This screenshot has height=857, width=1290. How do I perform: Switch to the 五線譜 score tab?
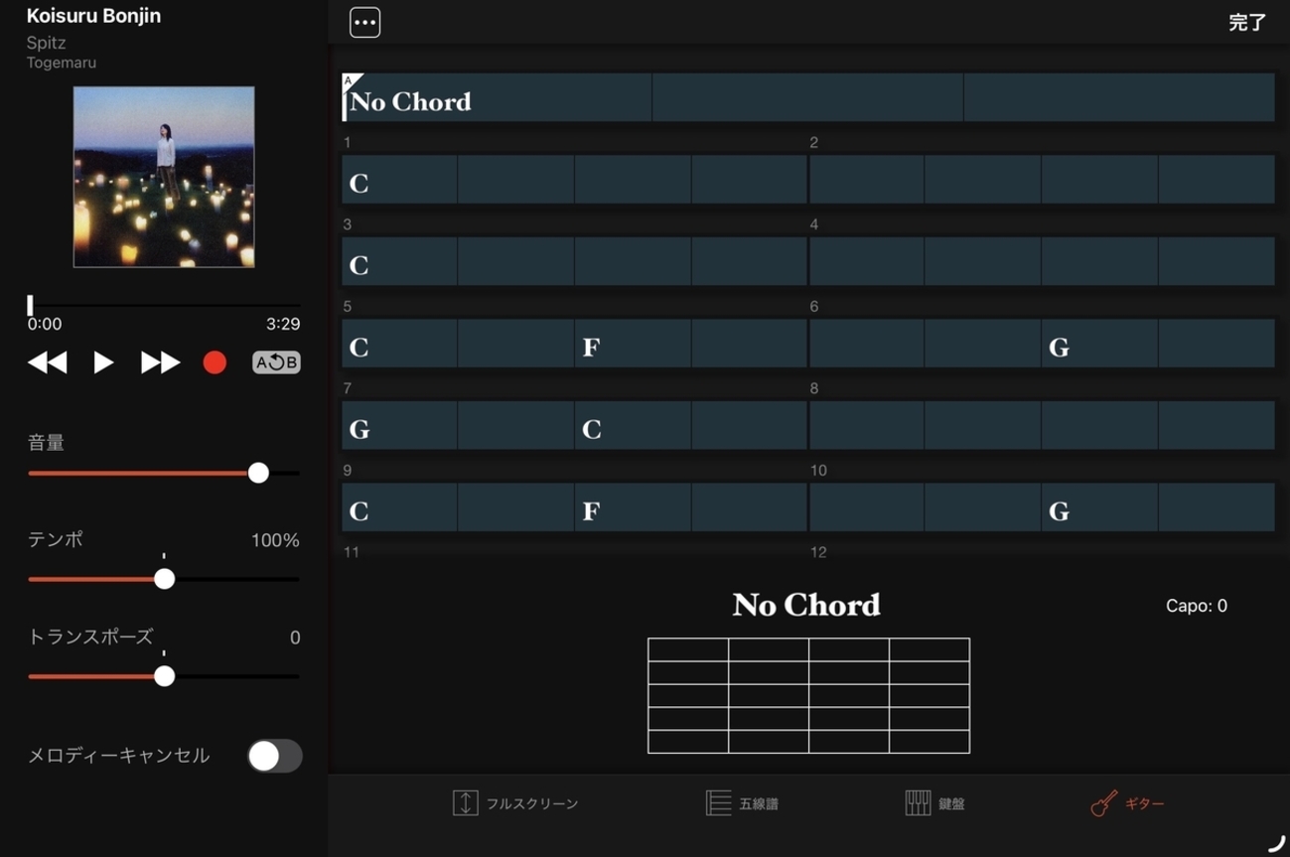pos(742,803)
